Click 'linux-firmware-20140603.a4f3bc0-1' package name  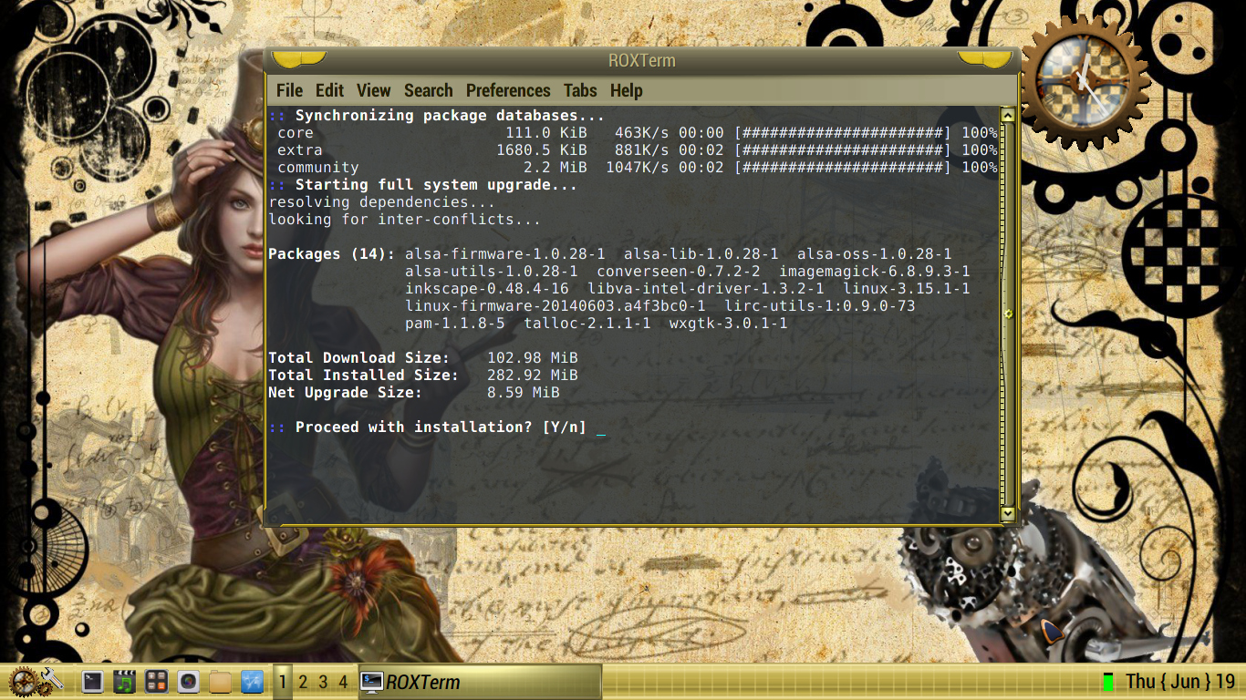[556, 306]
